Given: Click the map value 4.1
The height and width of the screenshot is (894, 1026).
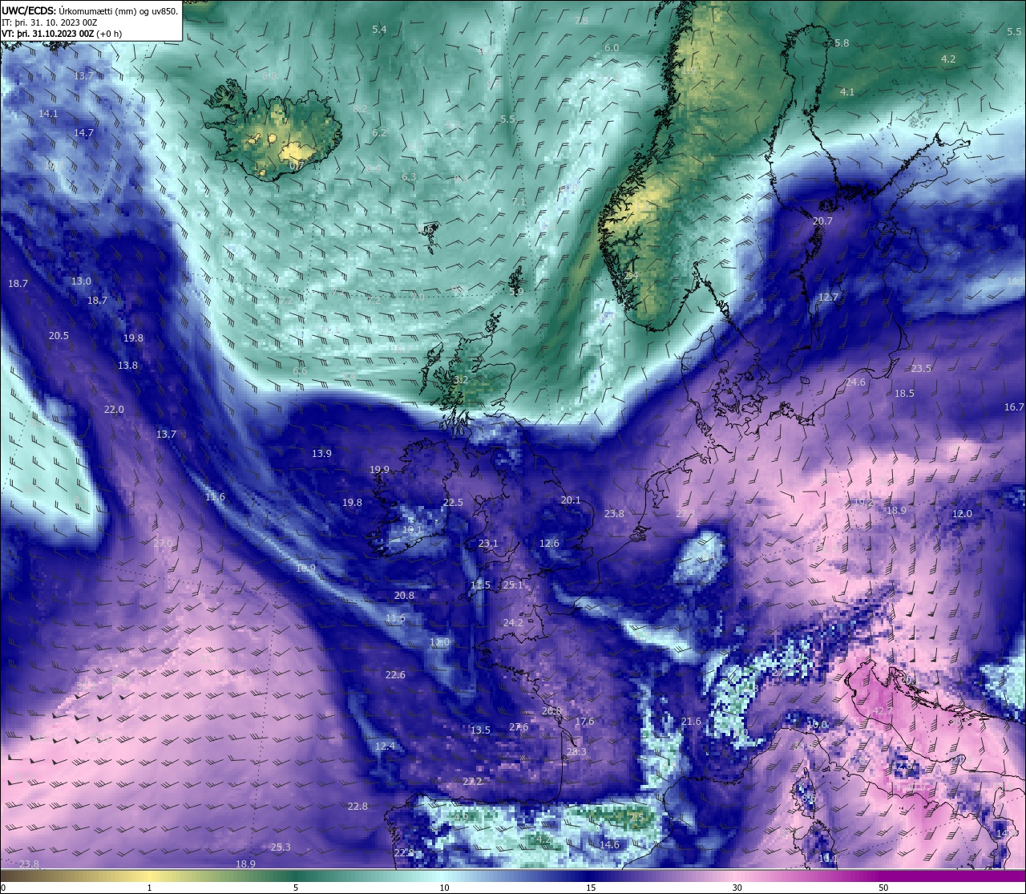Looking at the screenshot, I should click(x=847, y=92).
